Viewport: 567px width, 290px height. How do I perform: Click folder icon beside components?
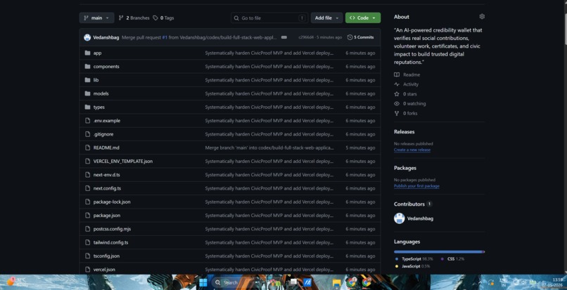(87, 67)
